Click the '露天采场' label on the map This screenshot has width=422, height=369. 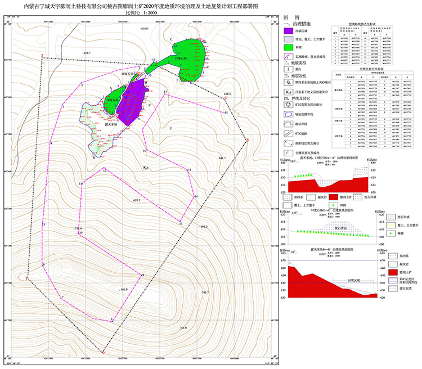pos(111,124)
